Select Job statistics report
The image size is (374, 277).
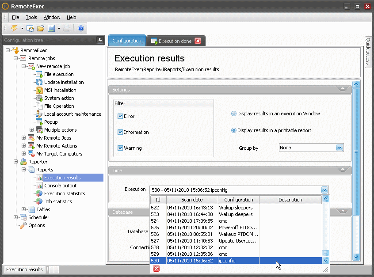coord(58,201)
